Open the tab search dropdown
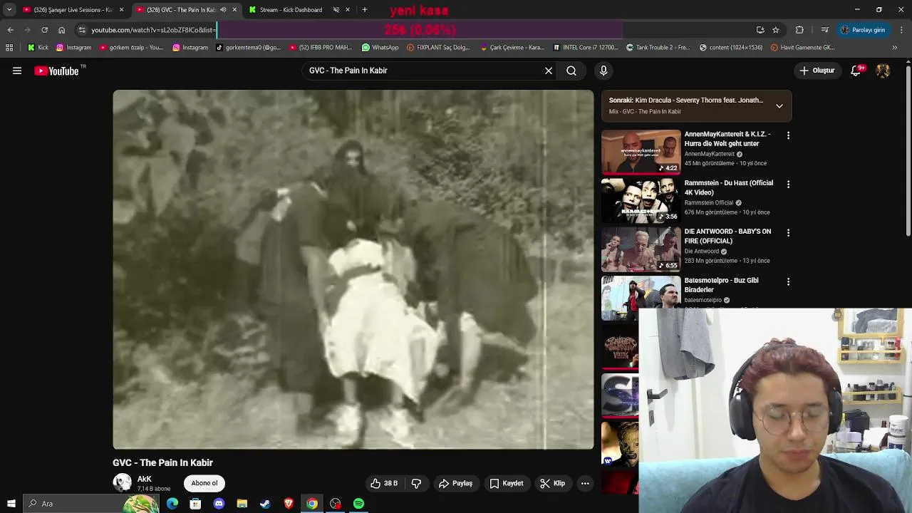 9,10
